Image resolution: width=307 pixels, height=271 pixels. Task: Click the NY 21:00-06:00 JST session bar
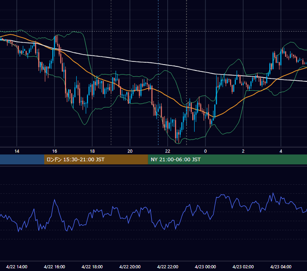[x=227, y=159]
